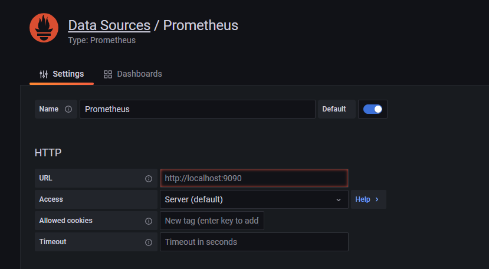This screenshot has width=489, height=269.
Task: Click the Prometheus flame logo icon
Action: pos(44,28)
